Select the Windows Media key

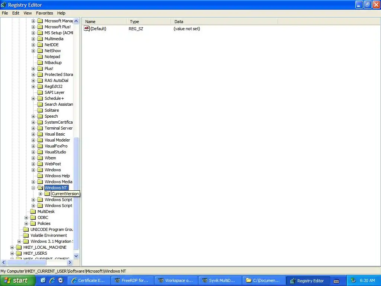58,182
